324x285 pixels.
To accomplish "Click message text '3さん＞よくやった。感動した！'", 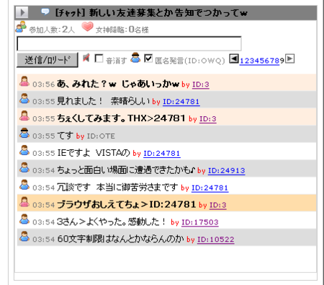I will coord(112,222).
